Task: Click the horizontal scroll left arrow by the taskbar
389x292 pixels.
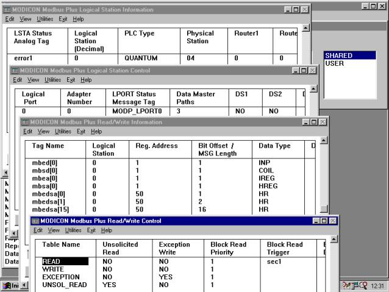Action: pyautogui.click(x=24, y=285)
